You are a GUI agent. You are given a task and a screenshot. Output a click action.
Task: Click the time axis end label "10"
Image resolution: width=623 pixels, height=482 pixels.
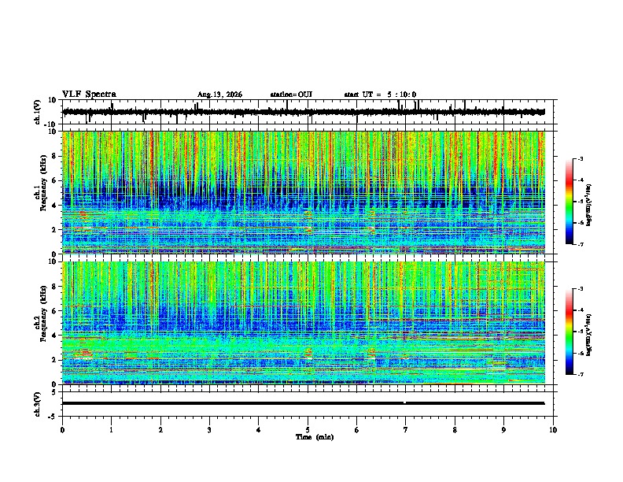point(553,430)
